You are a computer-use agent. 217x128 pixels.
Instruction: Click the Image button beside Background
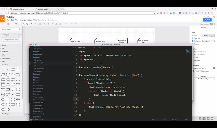[206, 41]
